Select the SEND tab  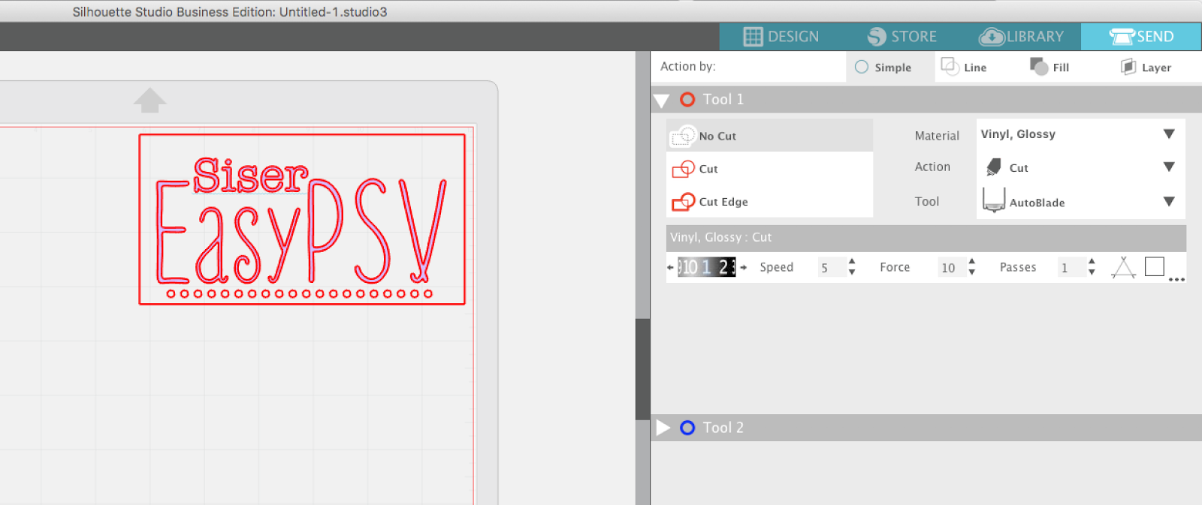click(1141, 36)
